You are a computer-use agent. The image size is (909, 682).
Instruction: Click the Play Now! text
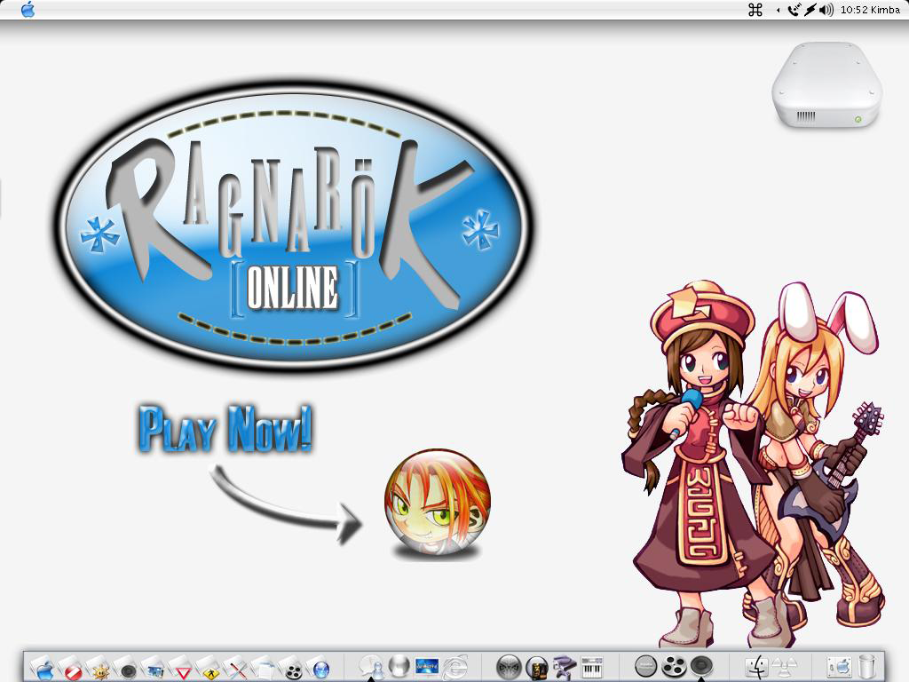[x=226, y=430]
